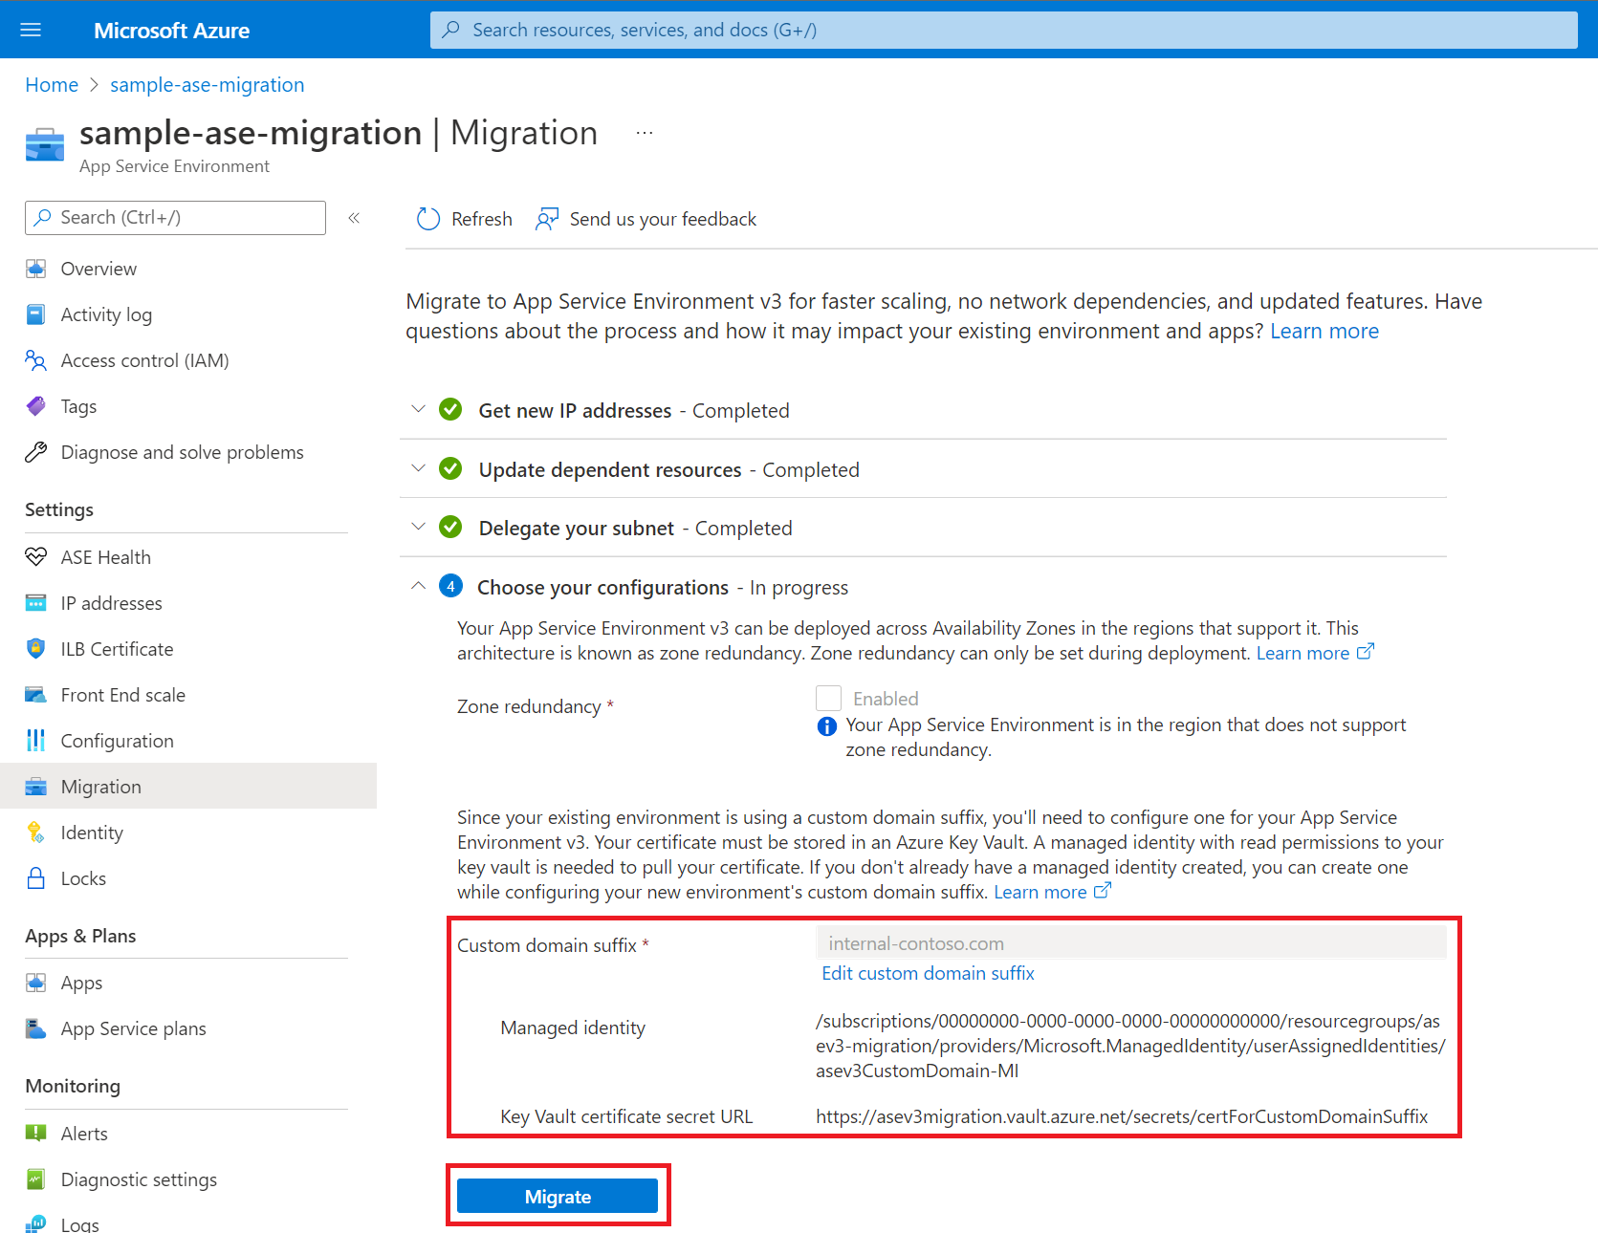The width and height of the screenshot is (1598, 1233).
Task: Click Learn more link about zone redundancy
Action: point(1315,653)
